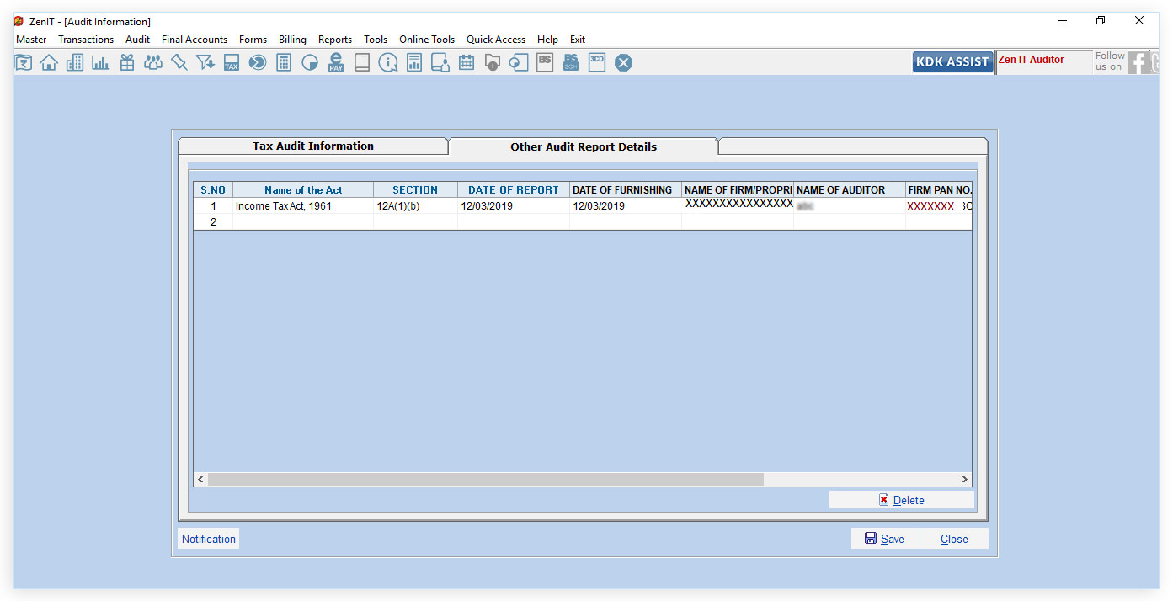
Task: Click the round X exit toolbar icon
Action: click(623, 62)
